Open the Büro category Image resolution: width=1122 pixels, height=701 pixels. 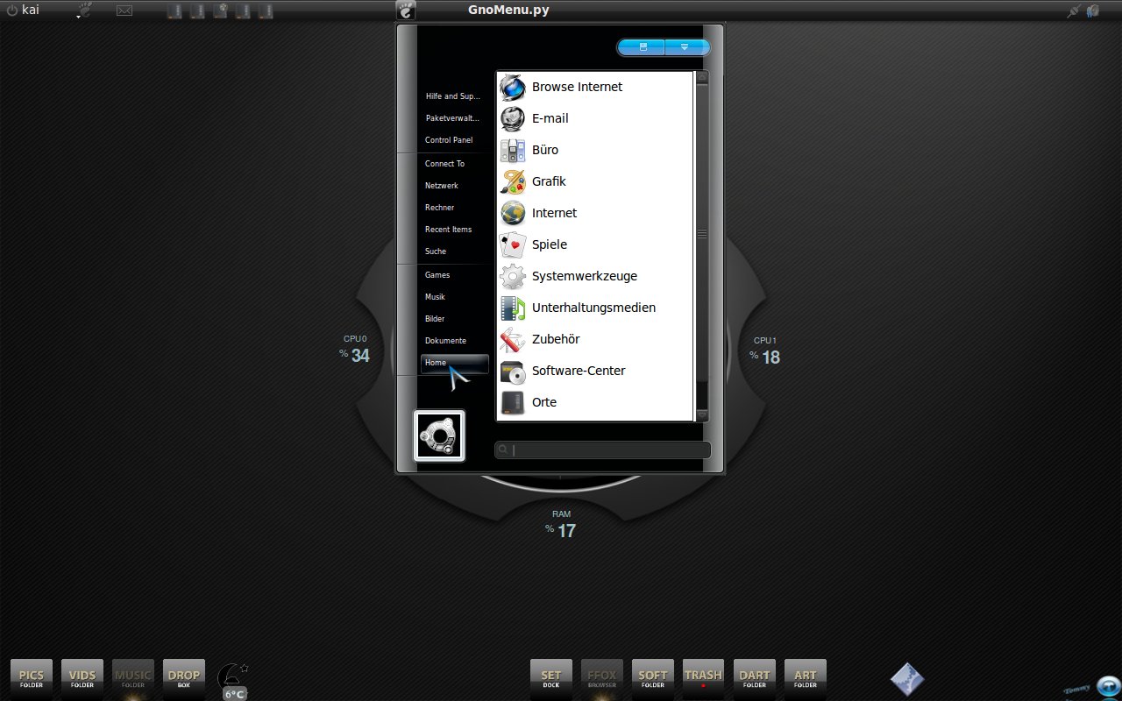[595, 150]
